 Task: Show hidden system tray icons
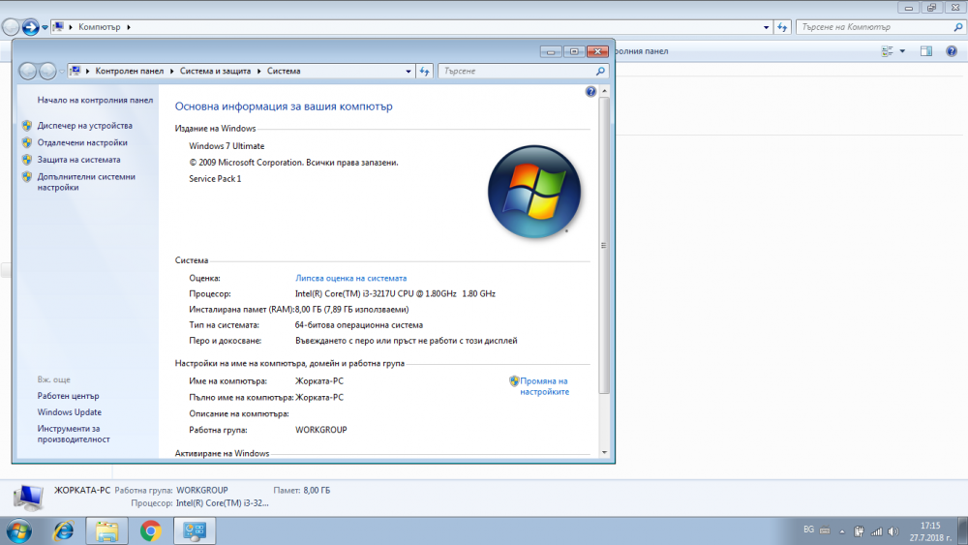point(842,531)
